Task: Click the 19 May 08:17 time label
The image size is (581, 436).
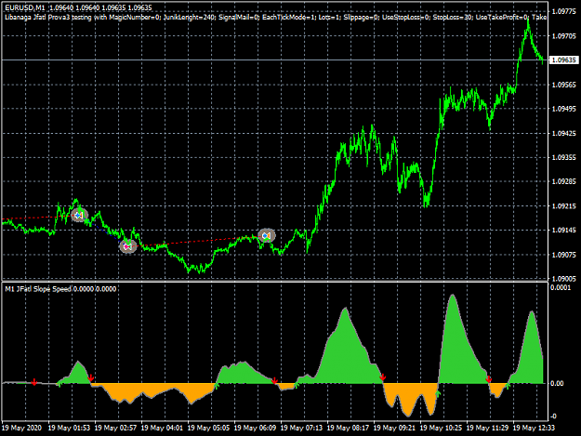Action: click(348, 428)
